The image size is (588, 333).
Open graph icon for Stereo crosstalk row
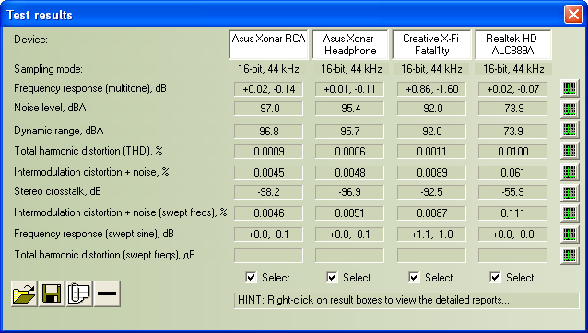(x=570, y=192)
